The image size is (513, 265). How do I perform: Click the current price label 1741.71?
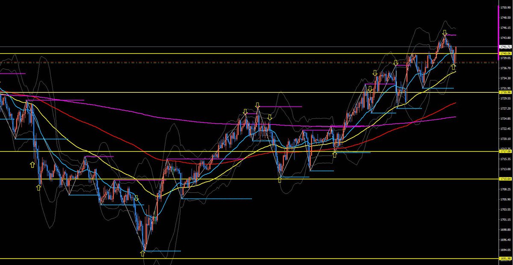504,47
